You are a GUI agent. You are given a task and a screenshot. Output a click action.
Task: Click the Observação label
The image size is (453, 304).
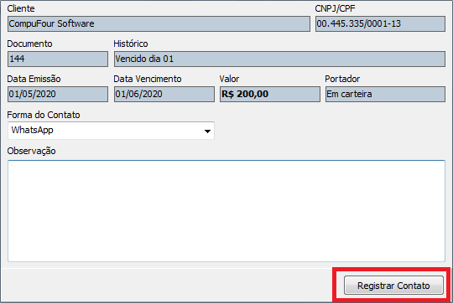click(x=31, y=151)
